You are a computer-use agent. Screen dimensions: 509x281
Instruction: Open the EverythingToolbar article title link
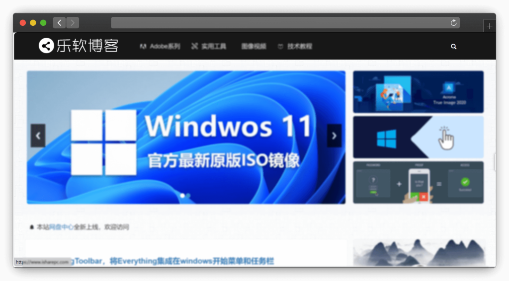point(172,261)
